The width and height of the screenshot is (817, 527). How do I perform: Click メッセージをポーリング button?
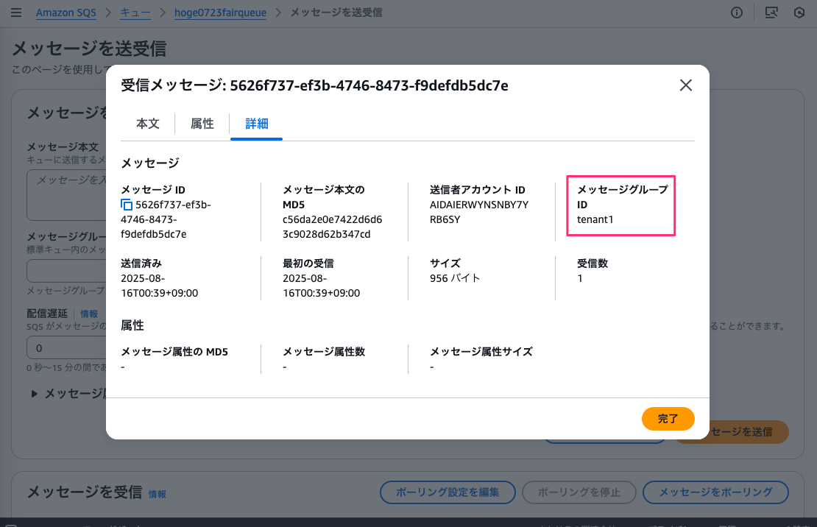click(x=715, y=492)
